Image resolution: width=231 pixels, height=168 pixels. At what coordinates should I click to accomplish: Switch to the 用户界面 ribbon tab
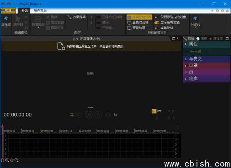coord(40,10)
